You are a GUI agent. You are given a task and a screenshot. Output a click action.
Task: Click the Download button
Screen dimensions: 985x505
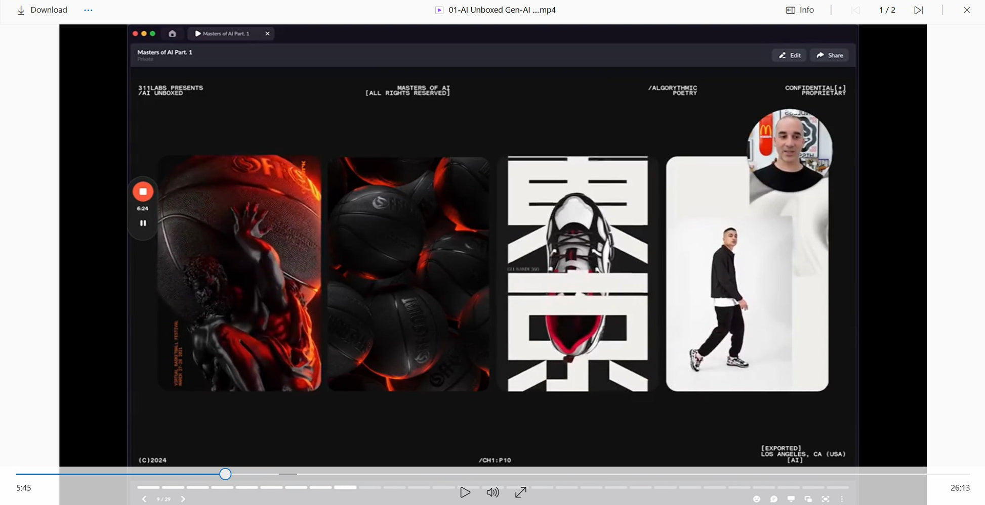[42, 10]
